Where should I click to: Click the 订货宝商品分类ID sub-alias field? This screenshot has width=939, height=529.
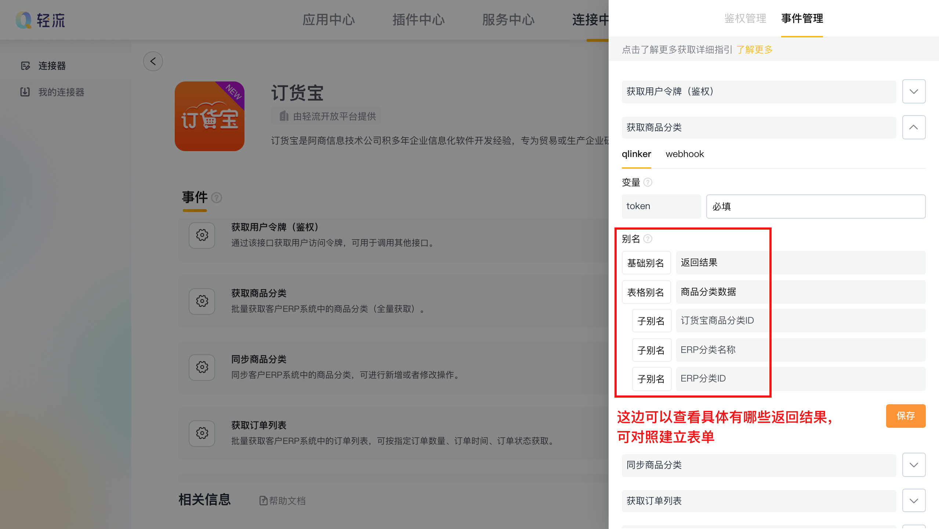(801, 321)
